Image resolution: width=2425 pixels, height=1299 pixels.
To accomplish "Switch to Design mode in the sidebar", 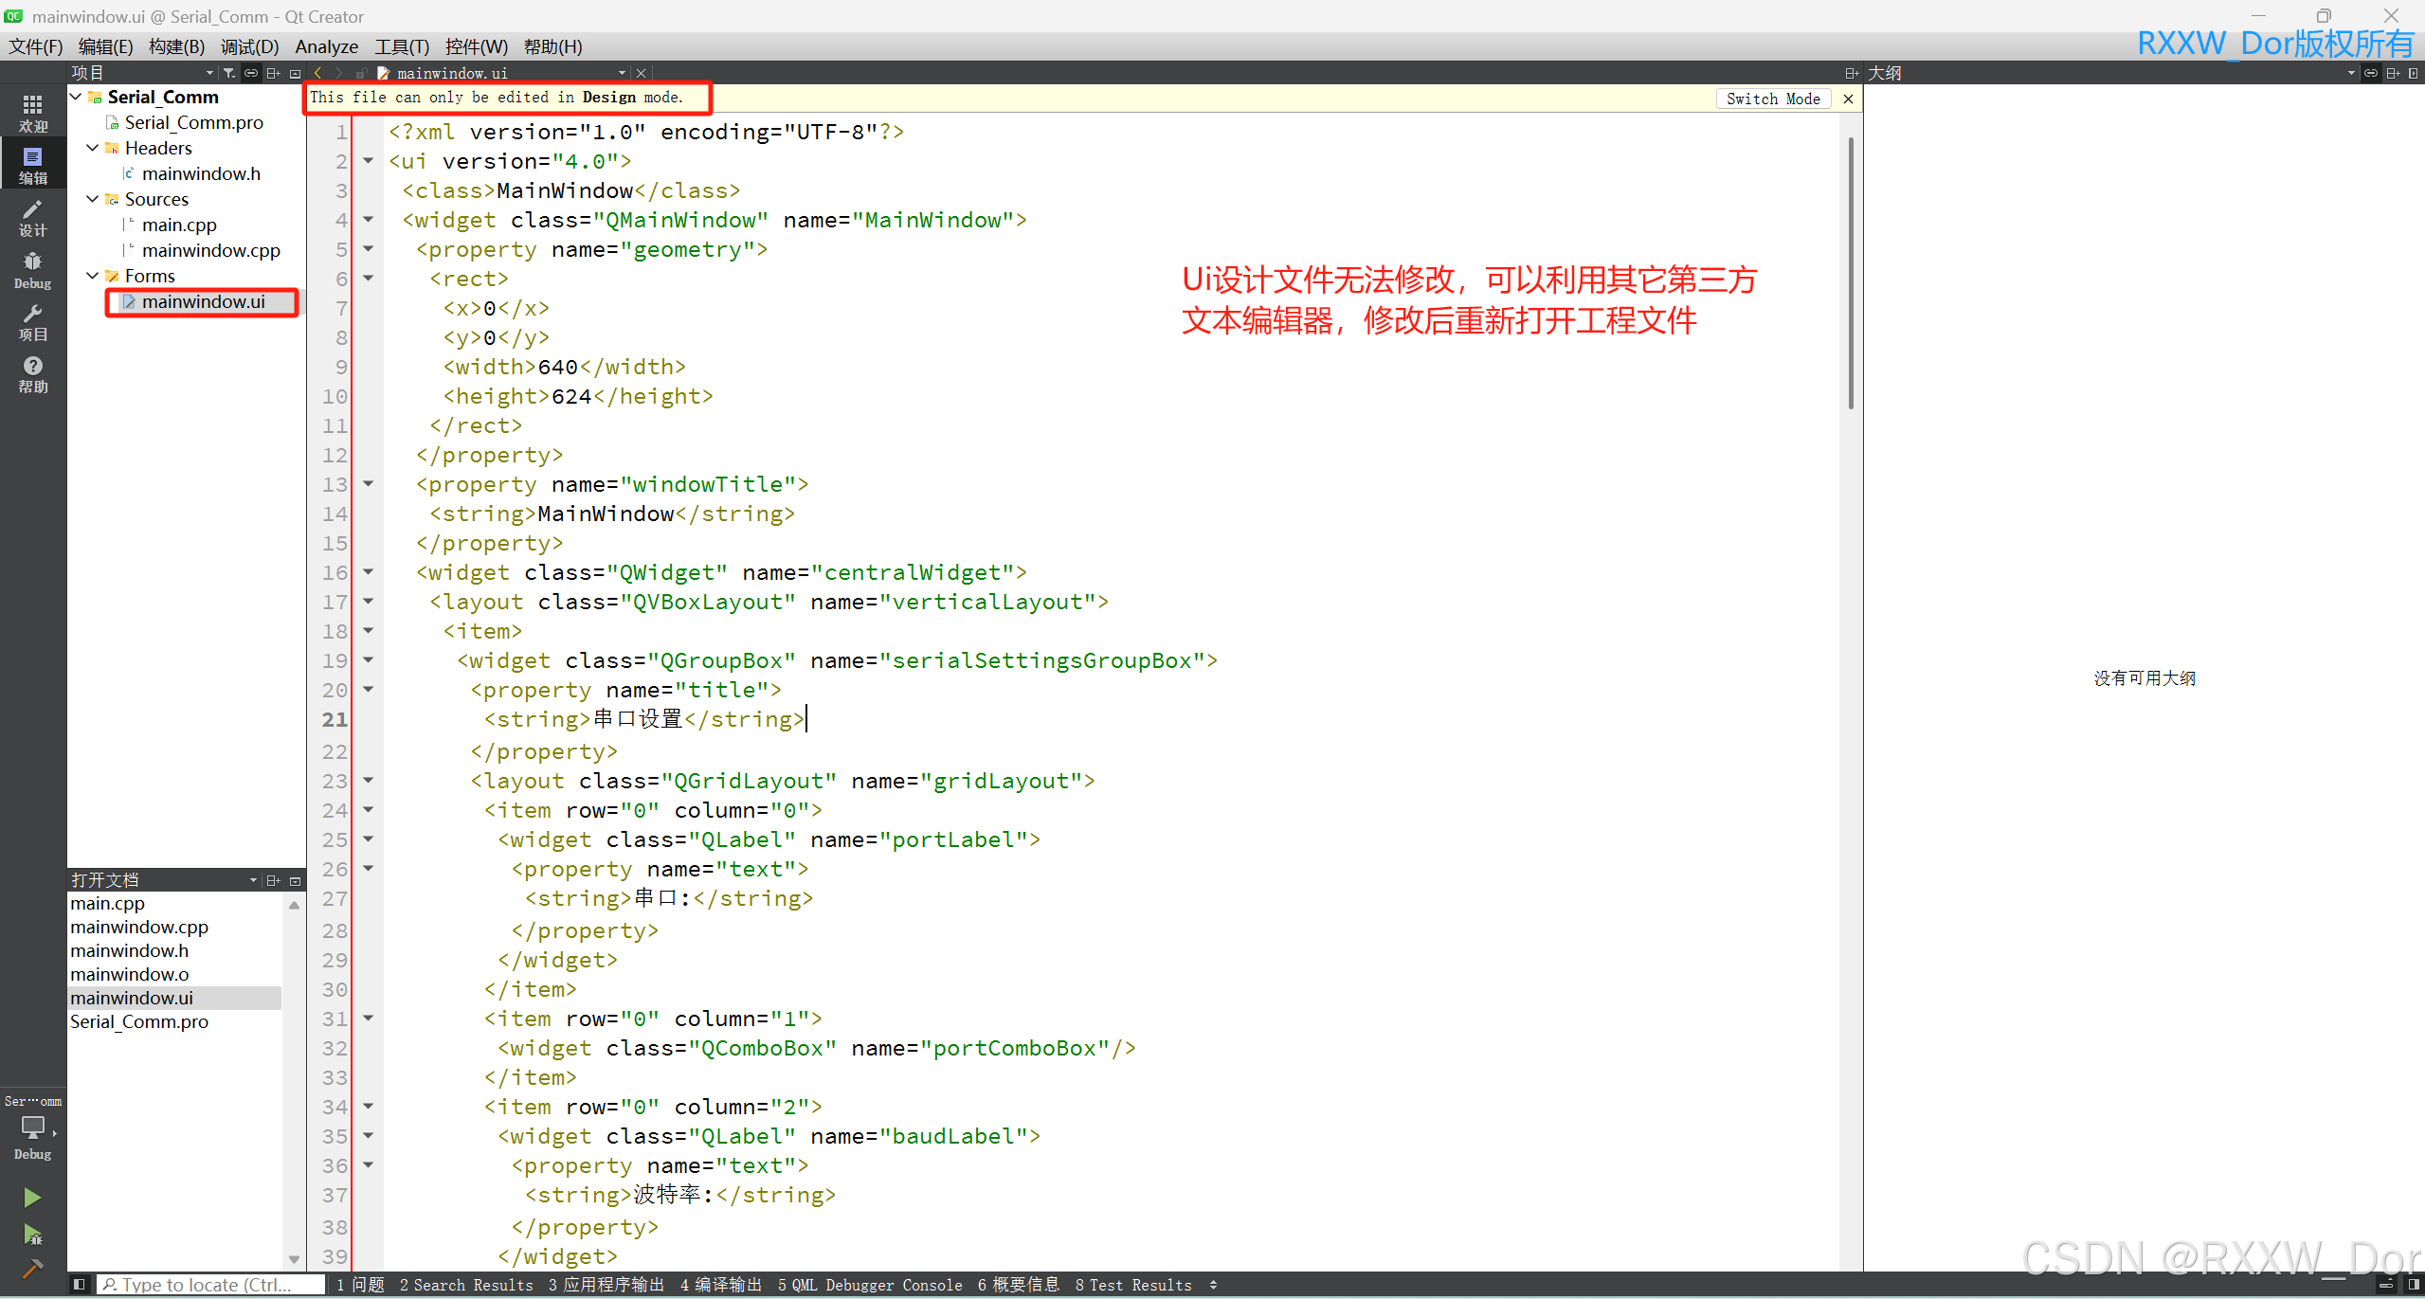I will (x=32, y=218).
